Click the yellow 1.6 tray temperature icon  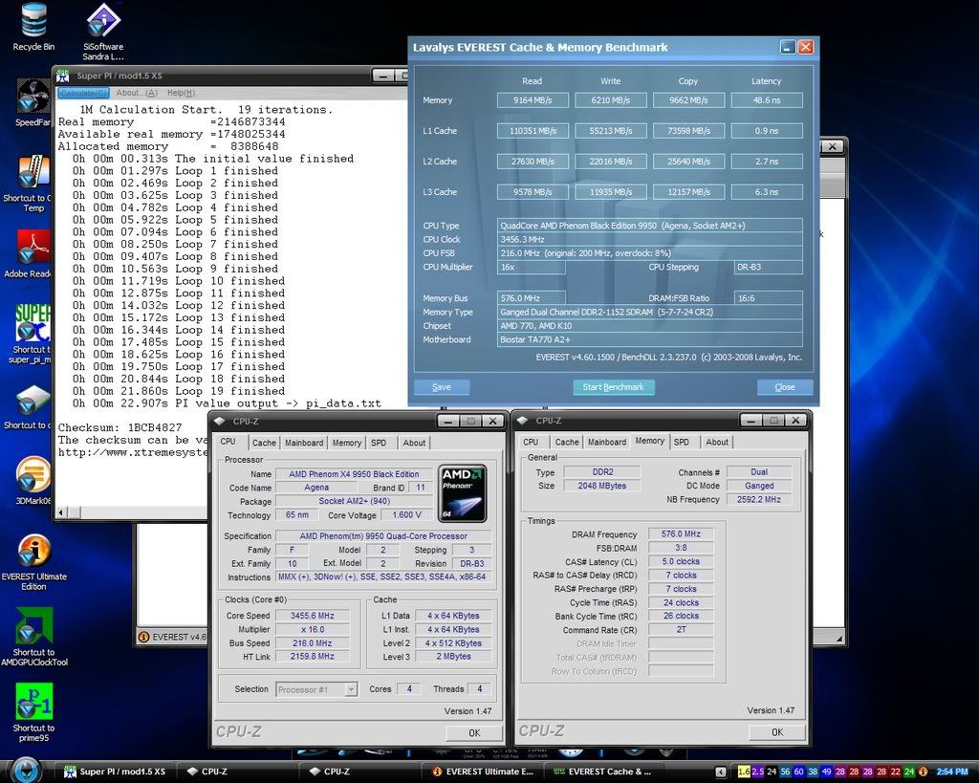pos(744,772)
